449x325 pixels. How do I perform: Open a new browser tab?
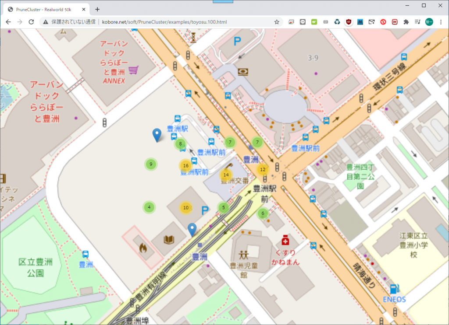(97, 9)
